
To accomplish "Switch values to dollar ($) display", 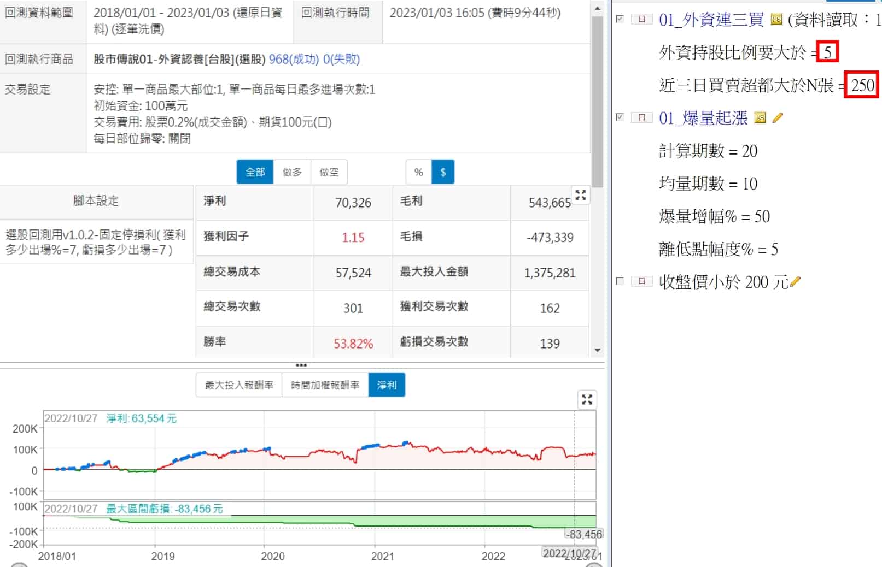I will [443, 172].
